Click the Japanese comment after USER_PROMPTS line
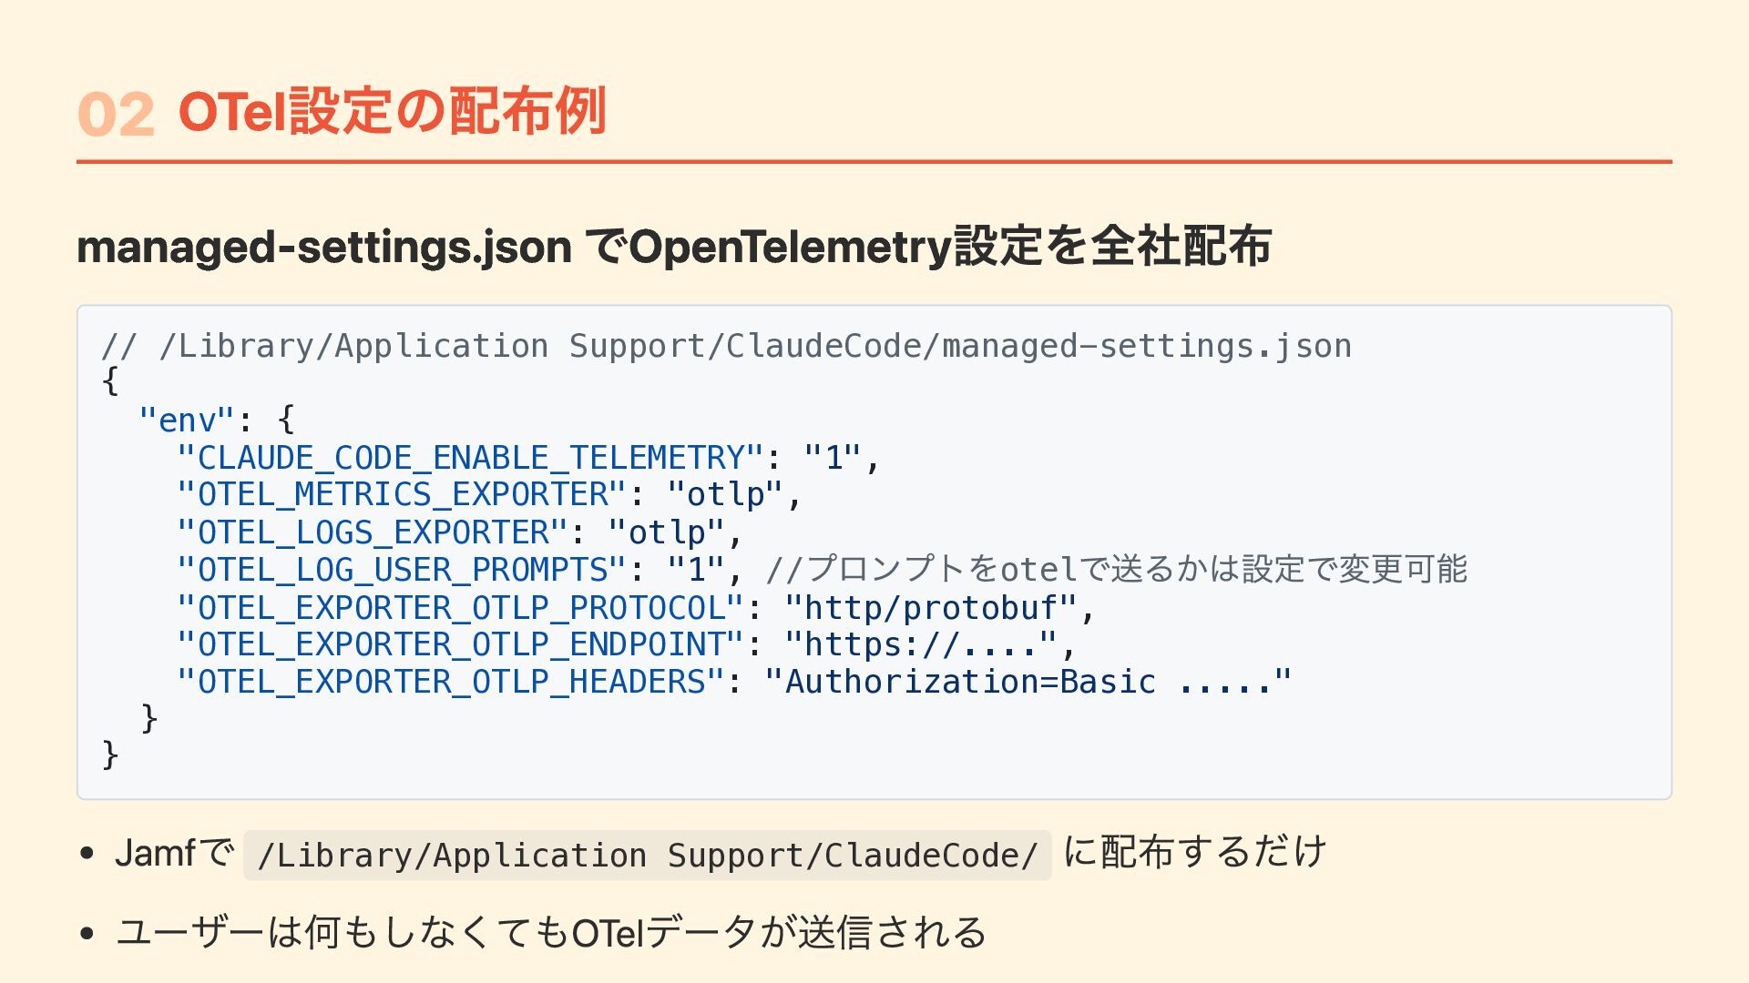Viewport: 1749px width, 983px height. tap(1116, 570)
